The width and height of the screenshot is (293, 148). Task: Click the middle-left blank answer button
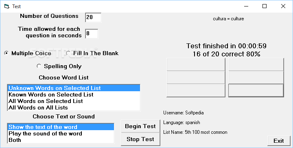(x=196, y=77)
